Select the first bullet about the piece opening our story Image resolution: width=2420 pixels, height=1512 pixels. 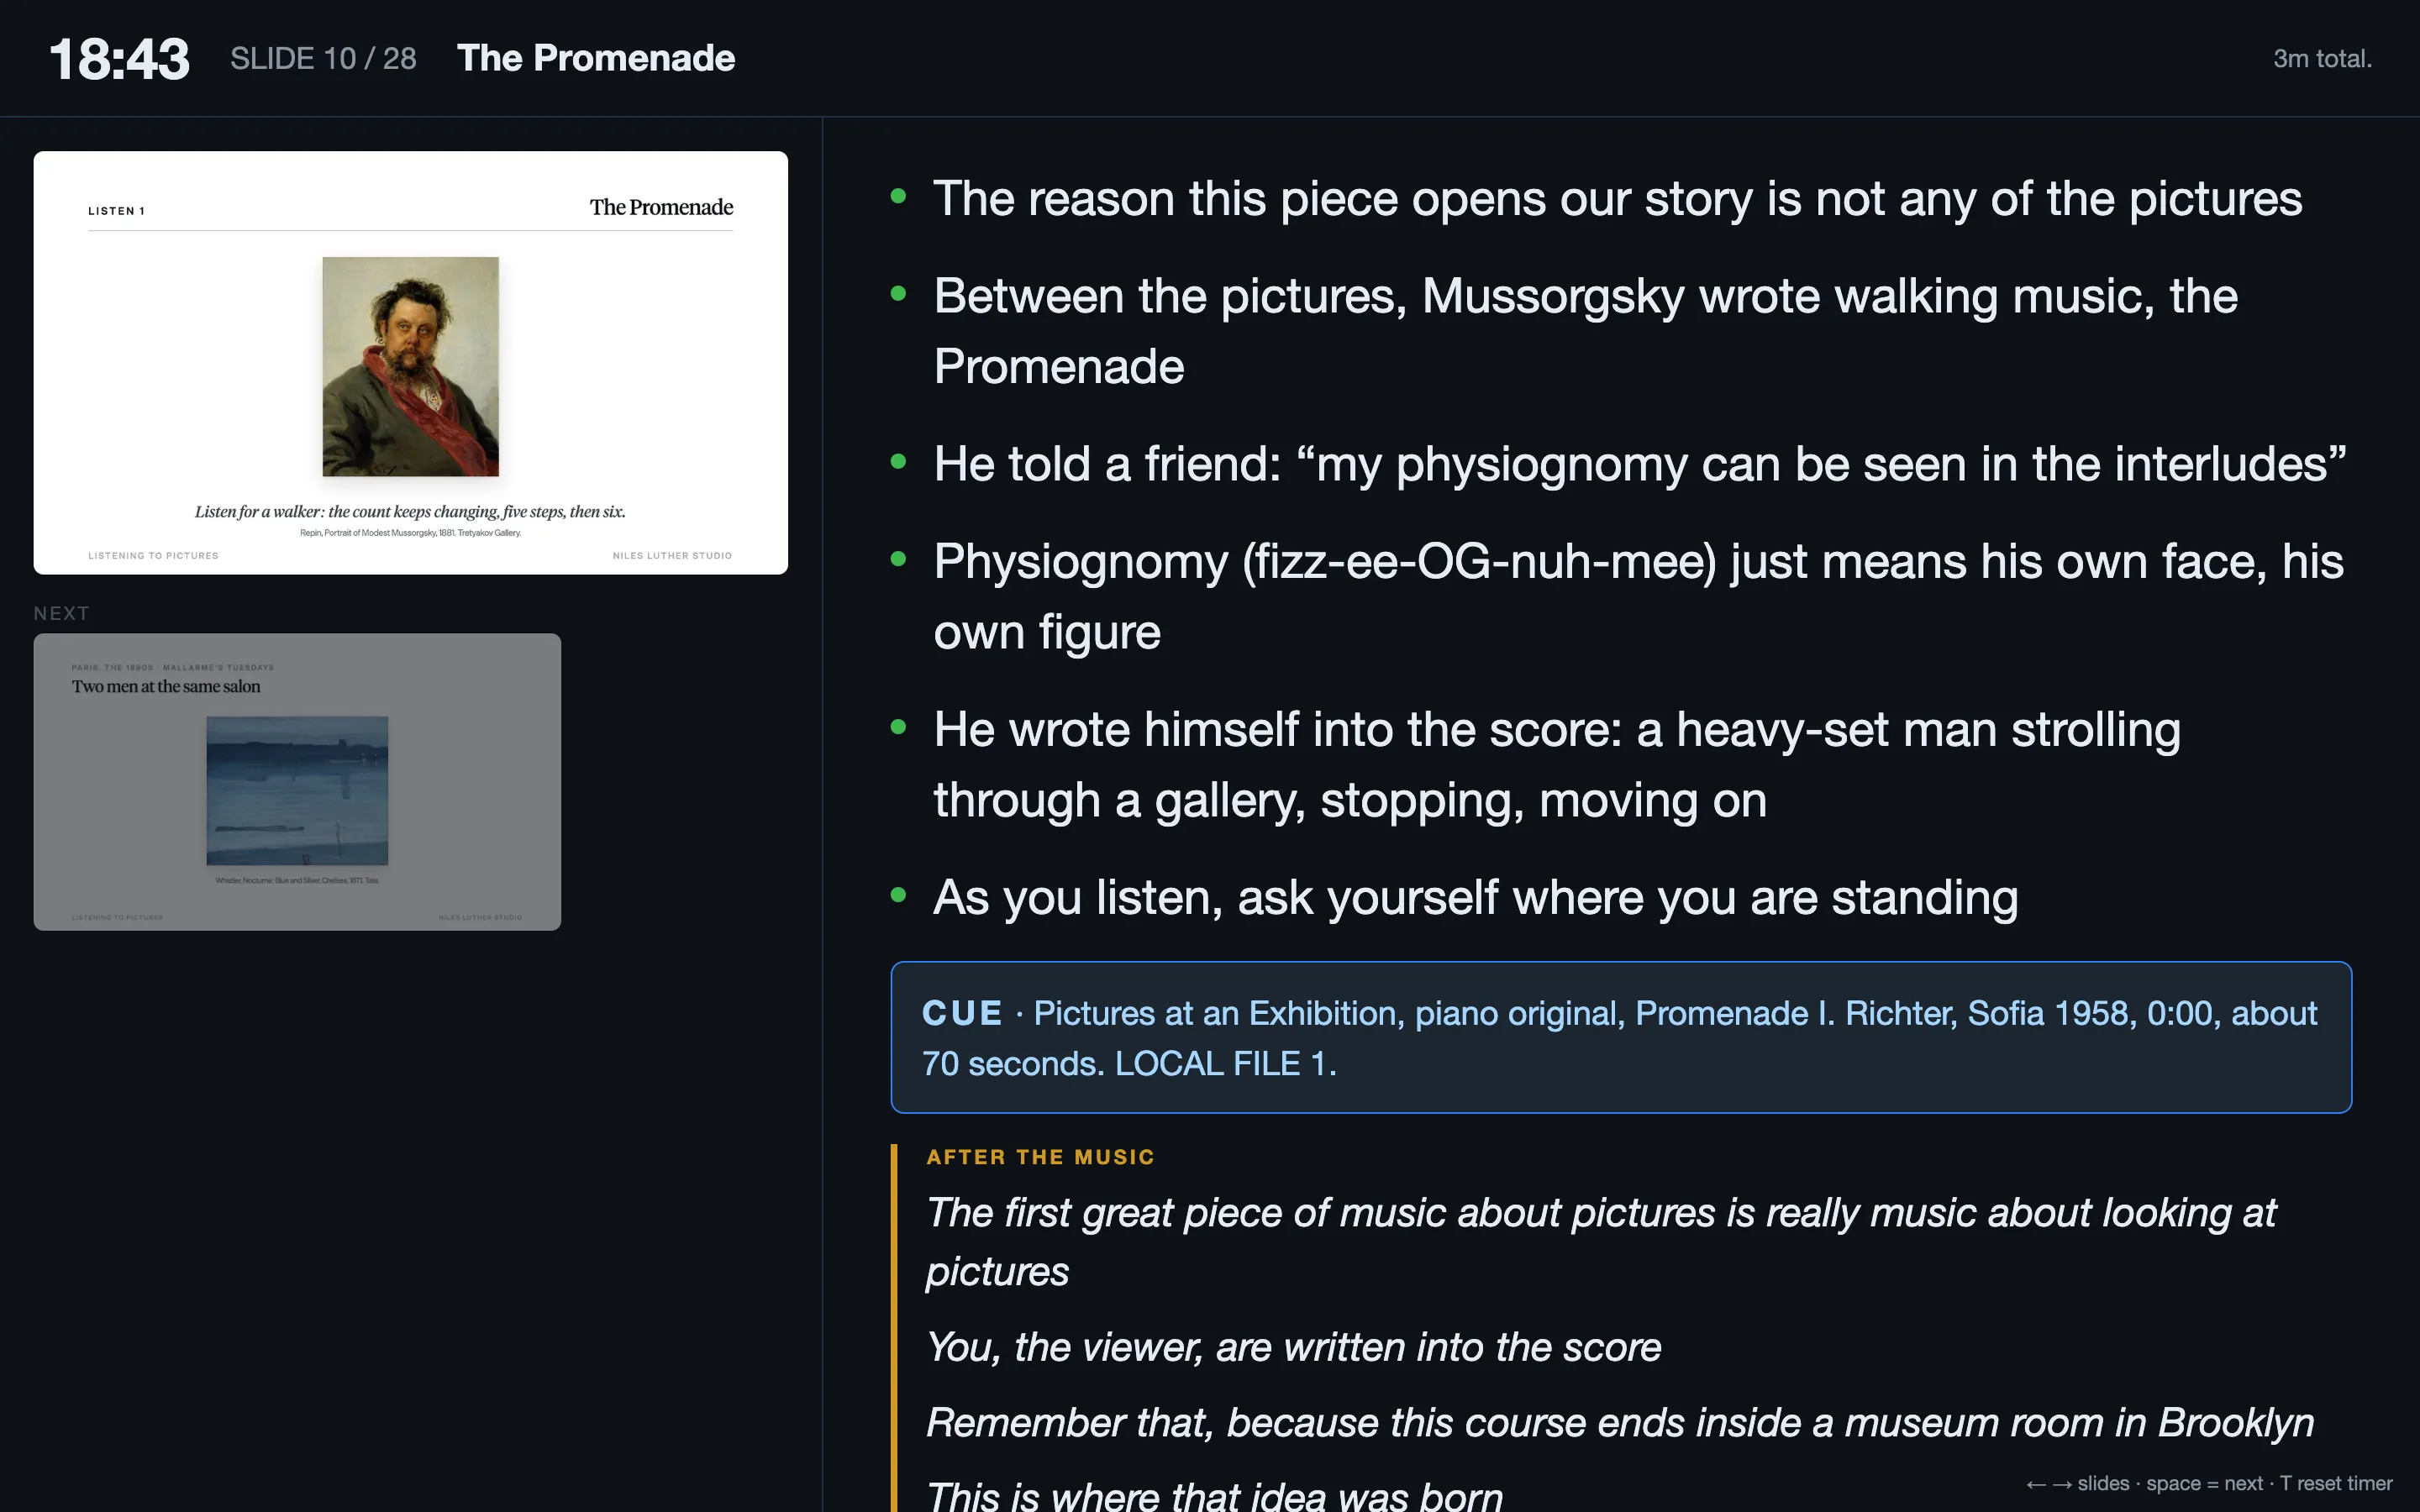pyautogui.click(x=1617, y=198)
